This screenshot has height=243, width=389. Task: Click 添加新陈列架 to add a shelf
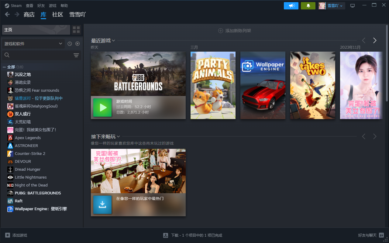coord(235,31)
